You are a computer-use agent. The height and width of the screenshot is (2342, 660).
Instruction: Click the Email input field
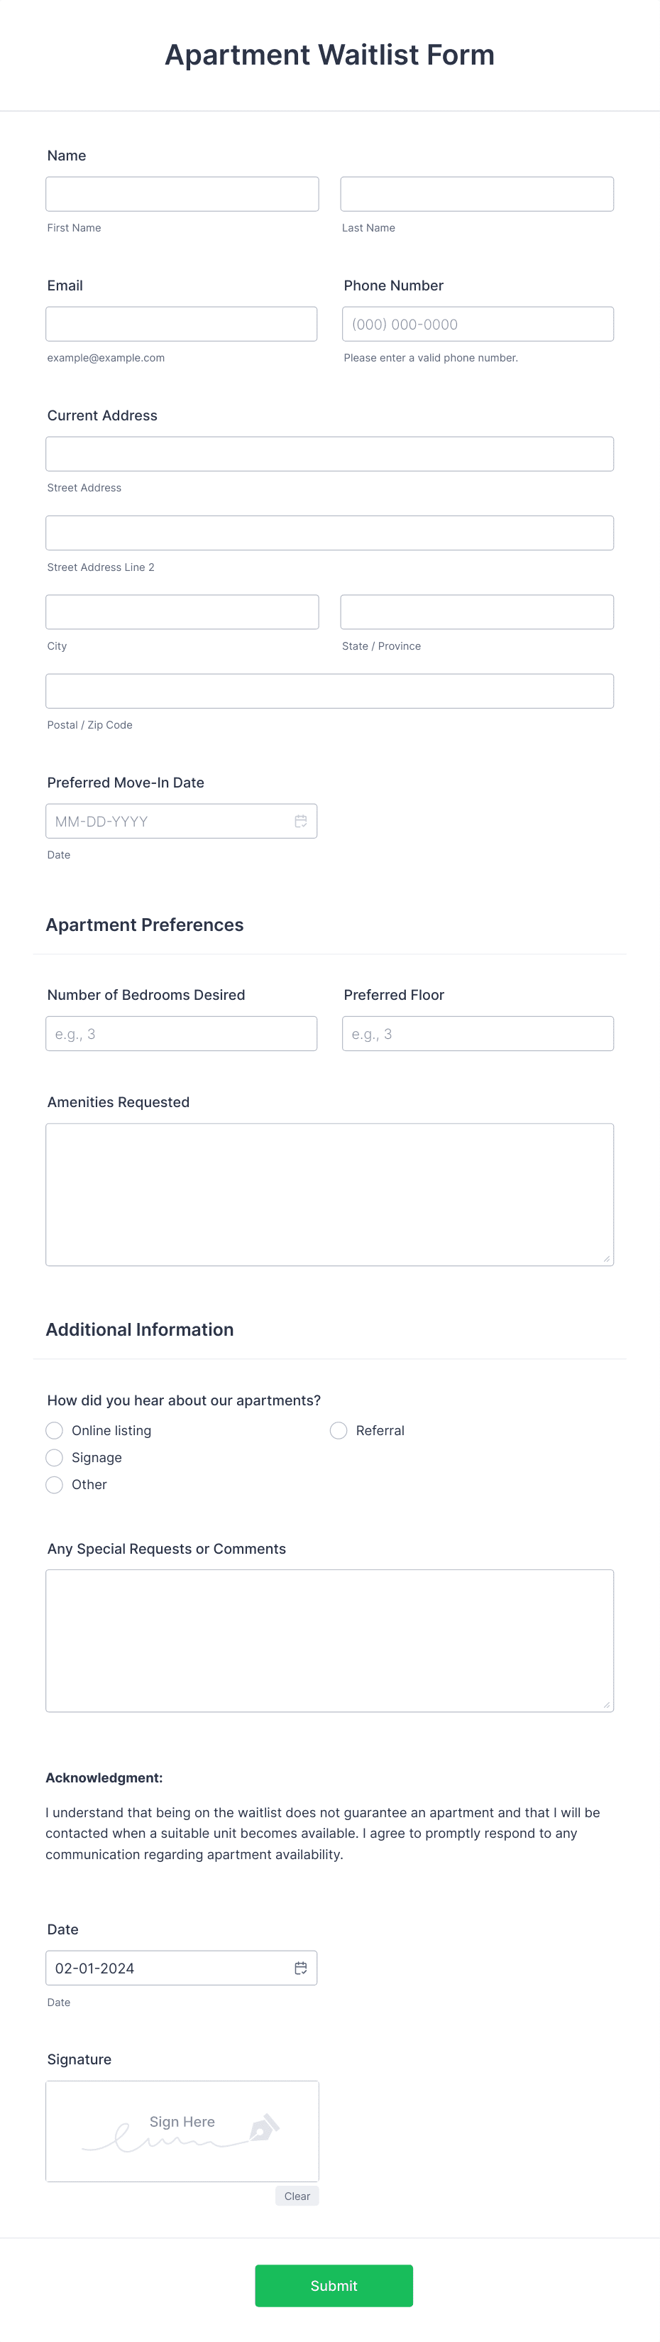click(x=181, y=324)
